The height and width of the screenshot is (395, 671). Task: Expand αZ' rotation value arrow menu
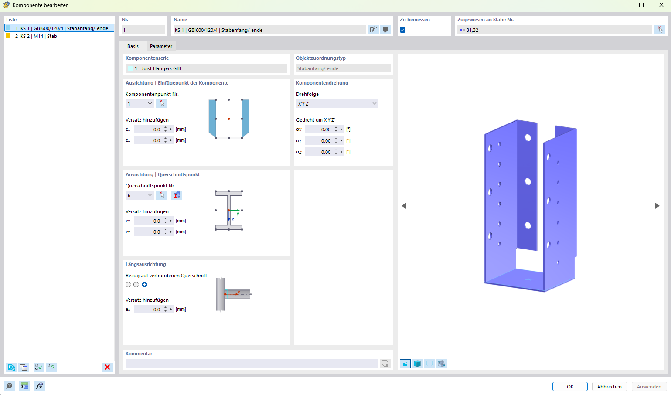click(341, 152)
